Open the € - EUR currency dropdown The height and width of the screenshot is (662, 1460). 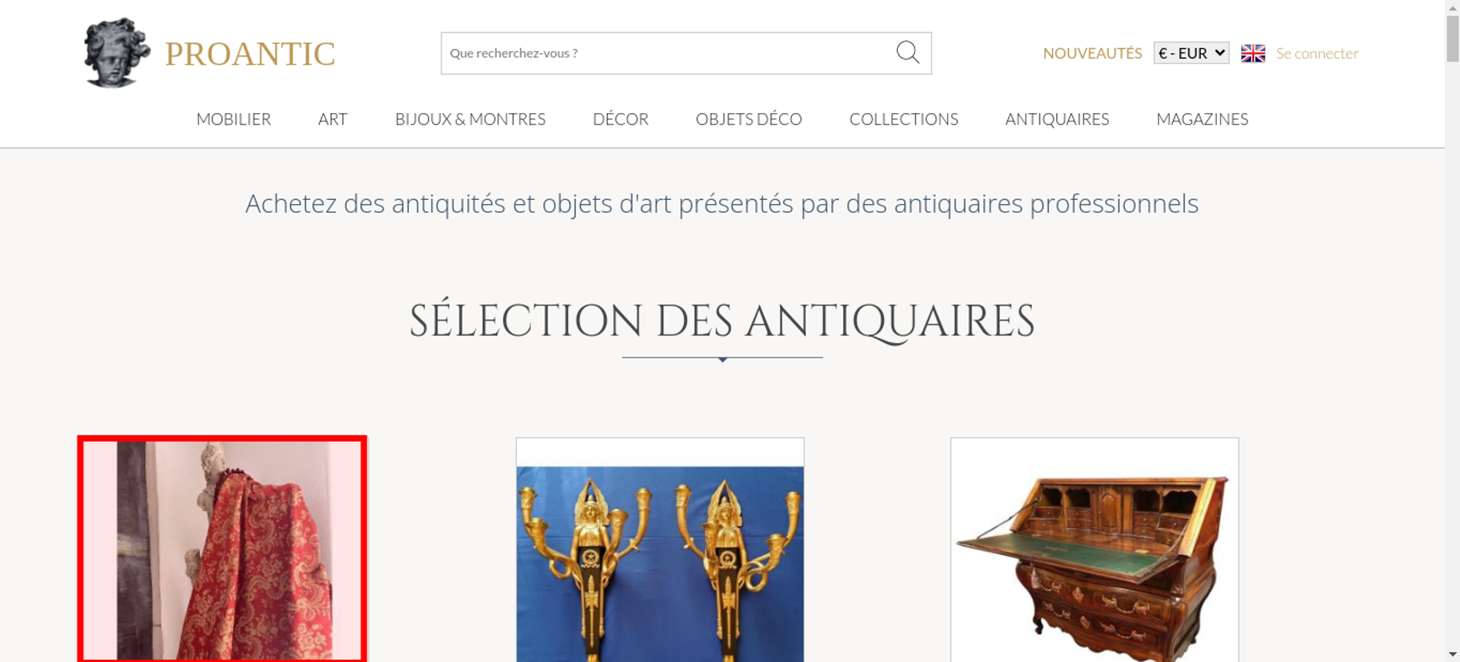coord(1191,53)
